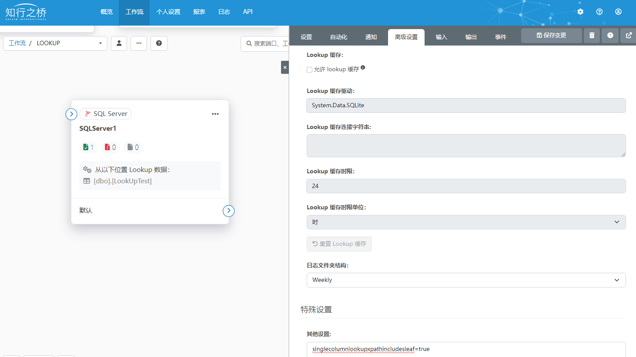Enable the 允许 lookup 缓存 checkbox

point(309,69)
